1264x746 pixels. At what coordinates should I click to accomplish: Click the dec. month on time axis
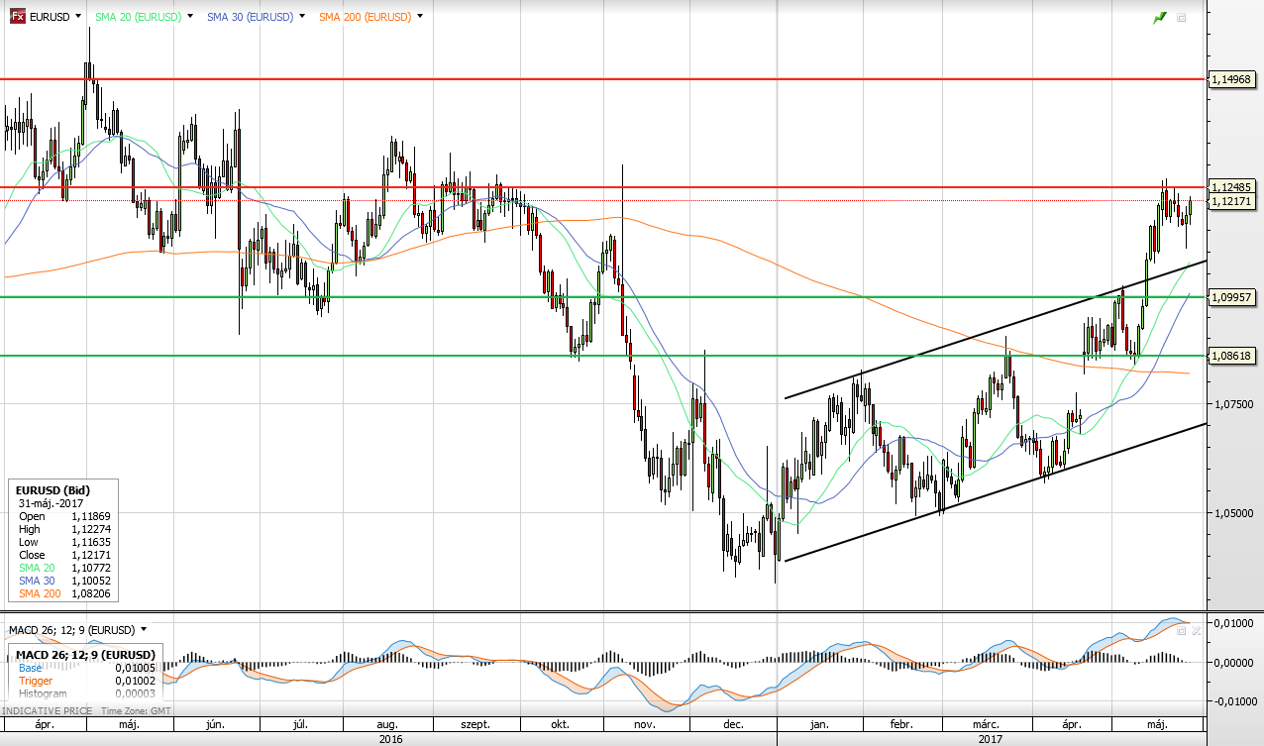point(733,725)
